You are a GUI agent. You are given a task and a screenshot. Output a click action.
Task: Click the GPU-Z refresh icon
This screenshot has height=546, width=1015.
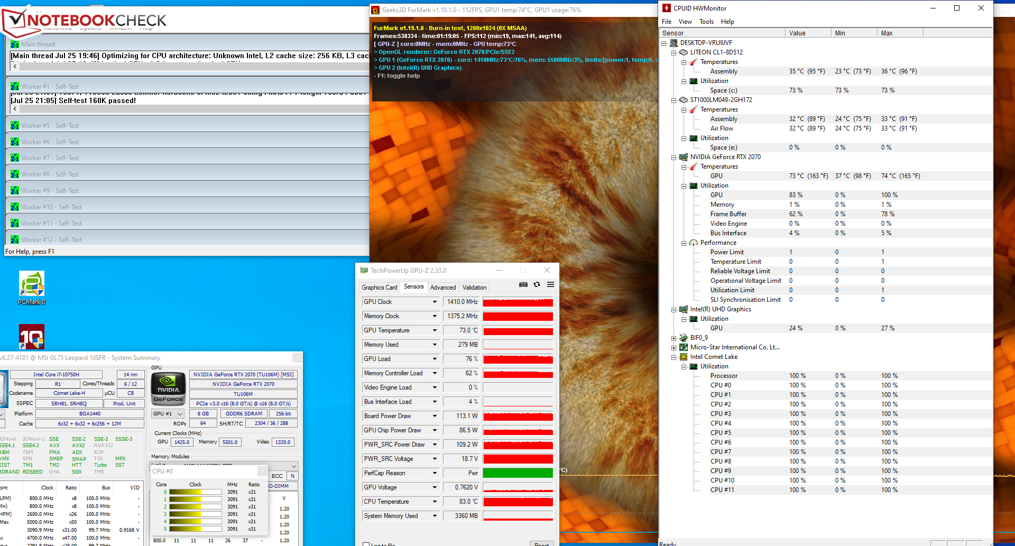tap(537, 284)
